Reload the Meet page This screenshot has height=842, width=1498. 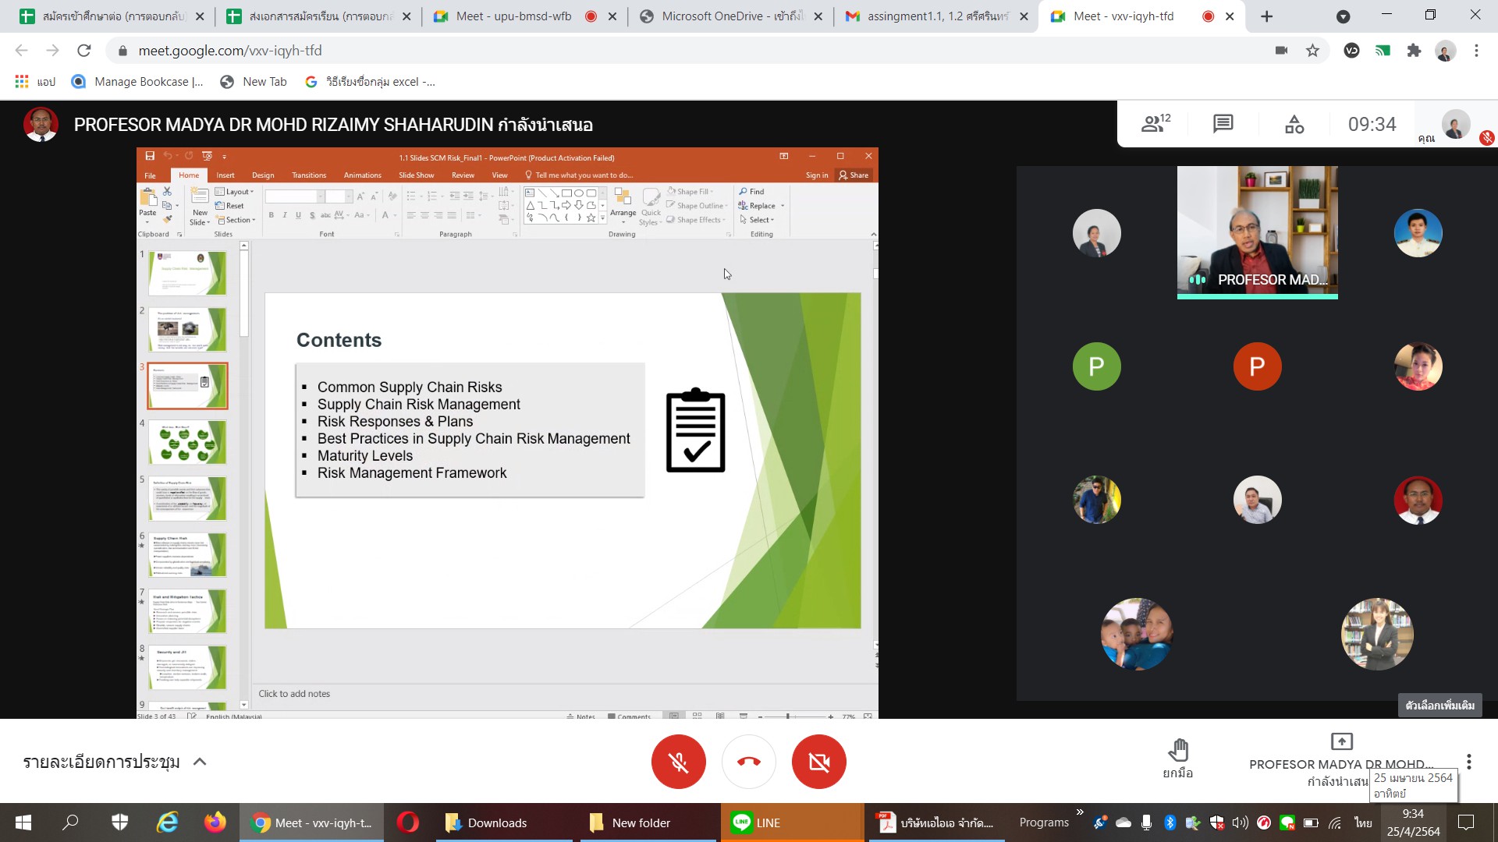83,51
